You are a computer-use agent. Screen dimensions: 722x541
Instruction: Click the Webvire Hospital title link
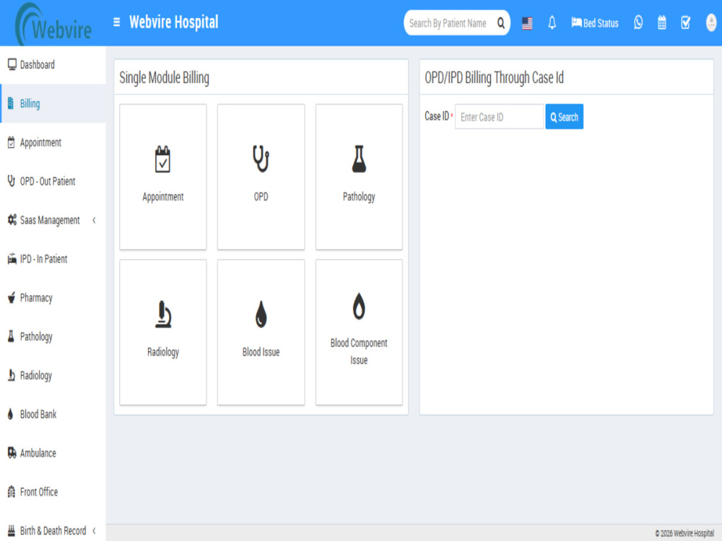point(173,22)
